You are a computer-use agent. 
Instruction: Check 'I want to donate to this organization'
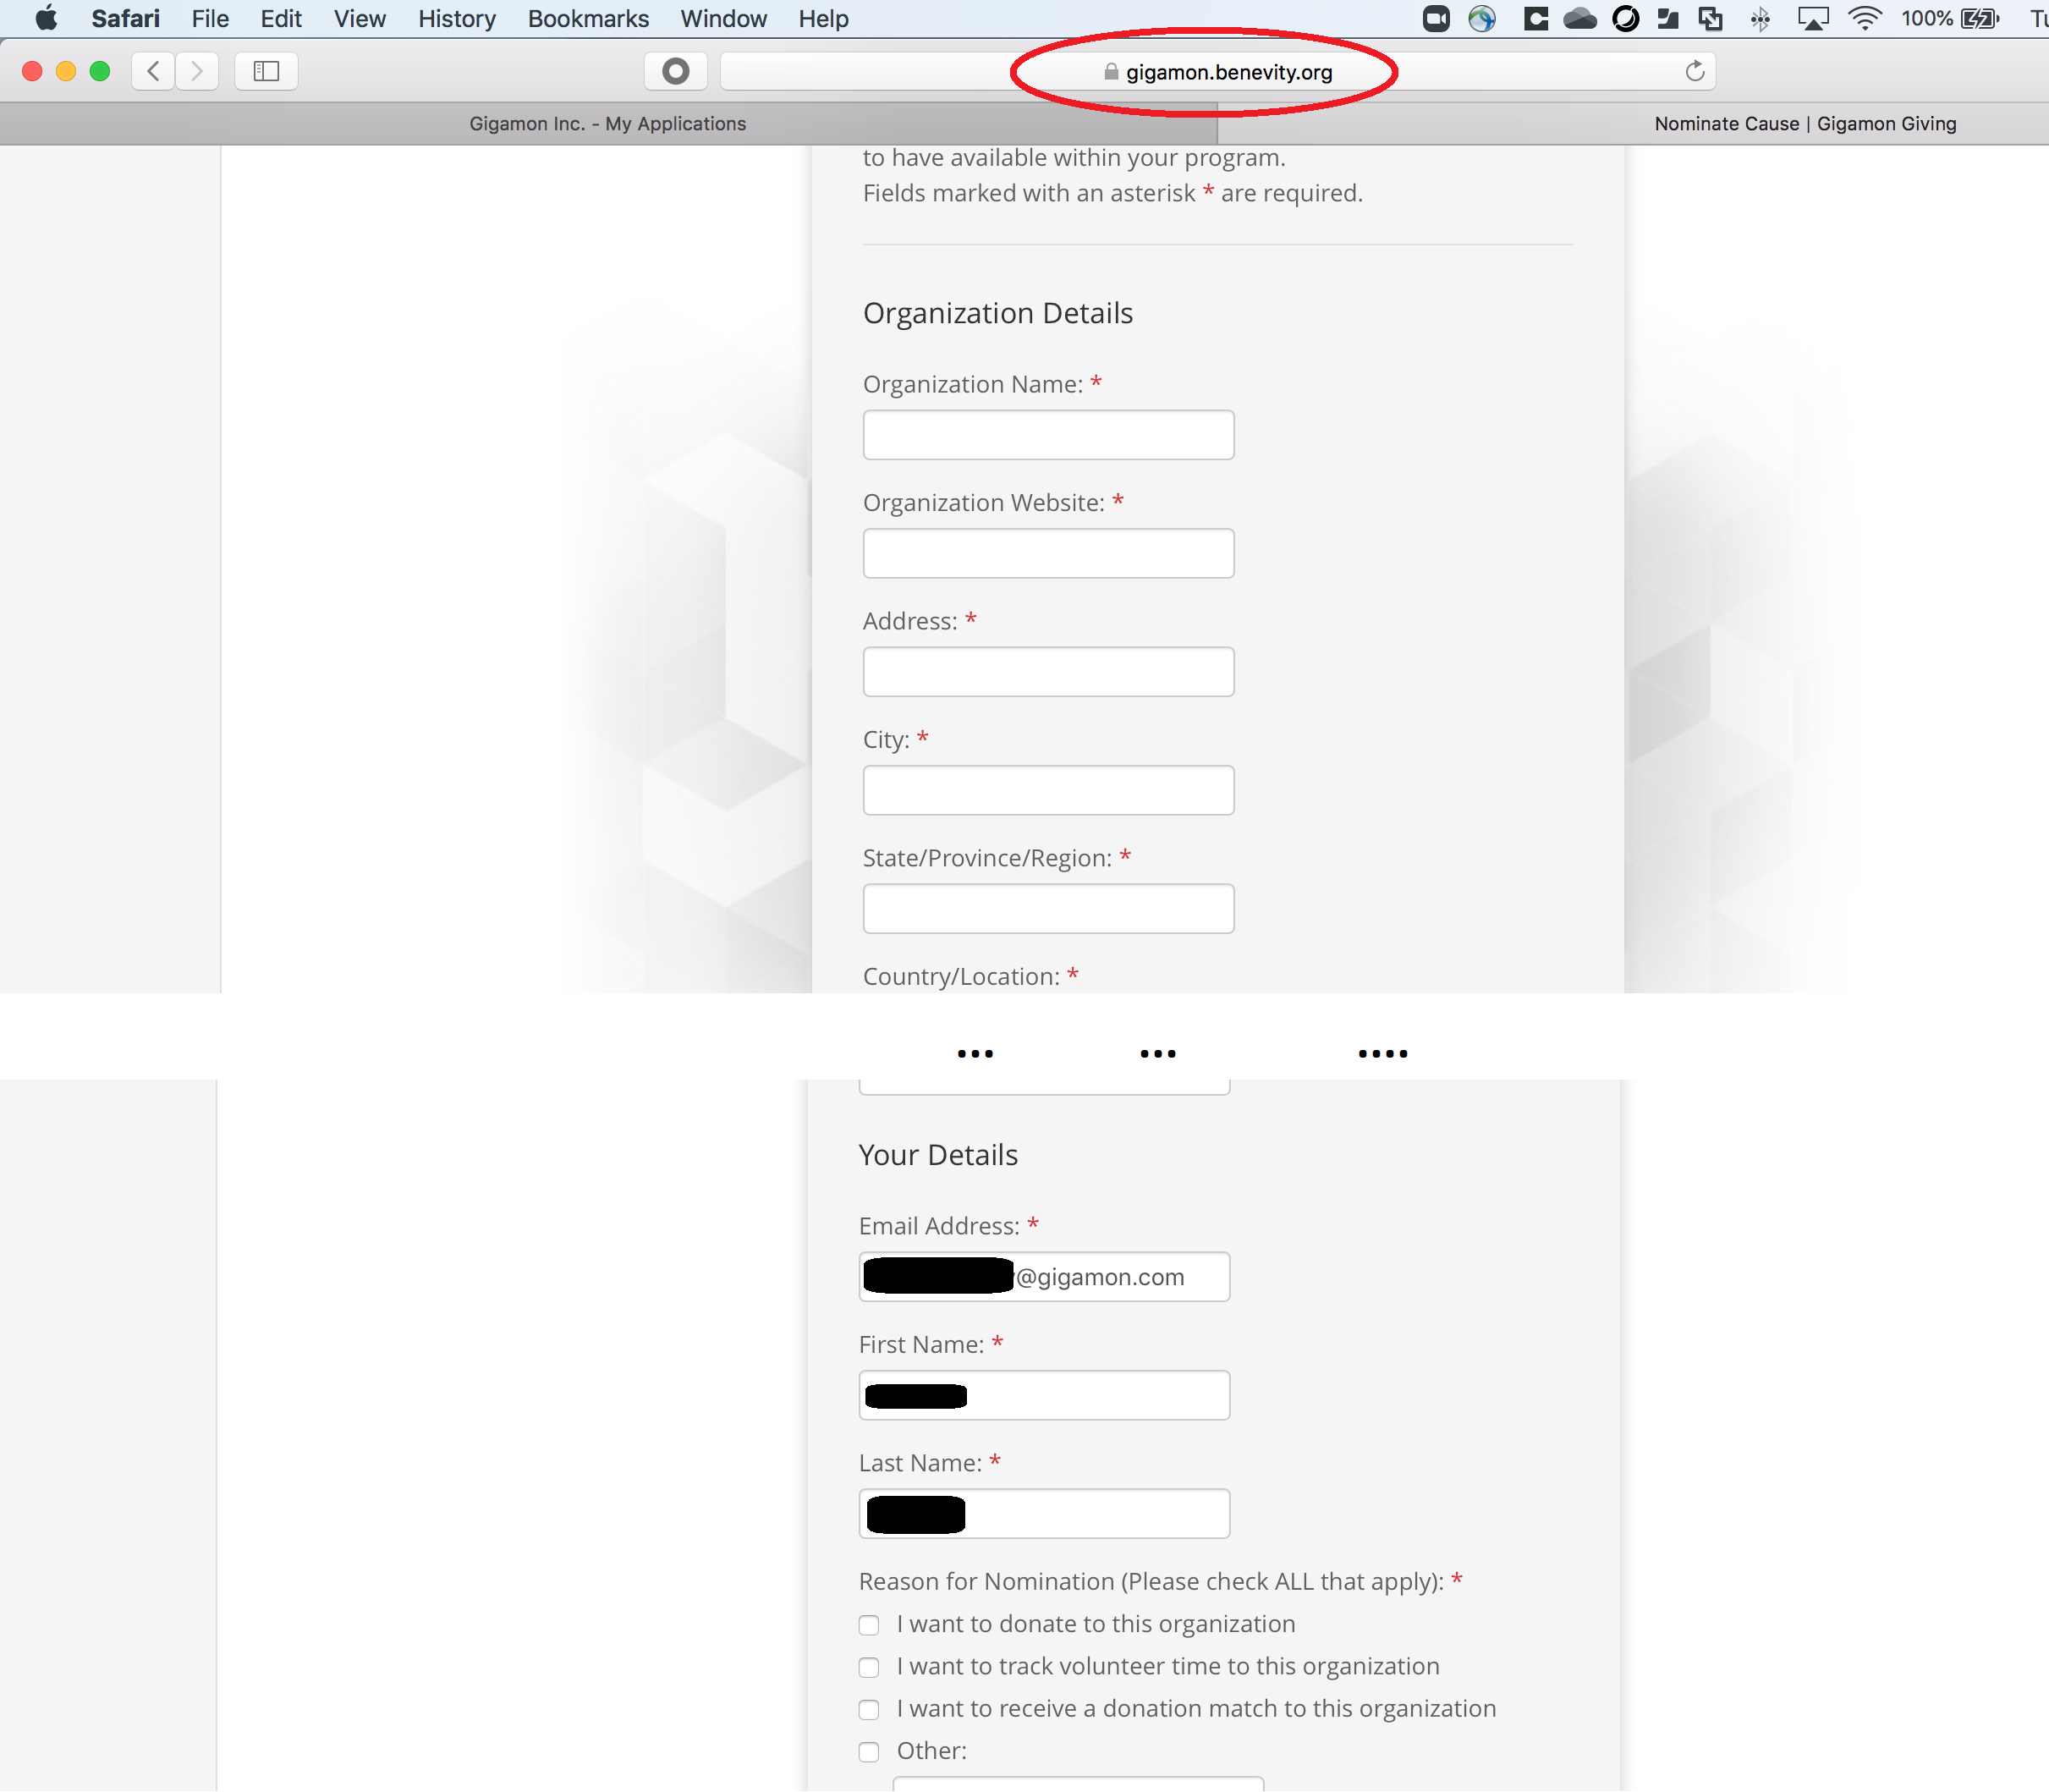point(869,1625)
